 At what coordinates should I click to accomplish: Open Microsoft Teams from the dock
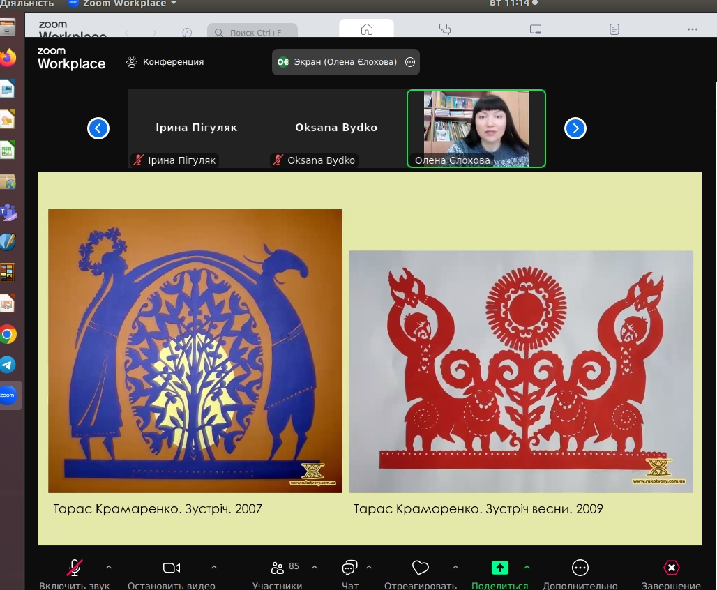point(8,212)
